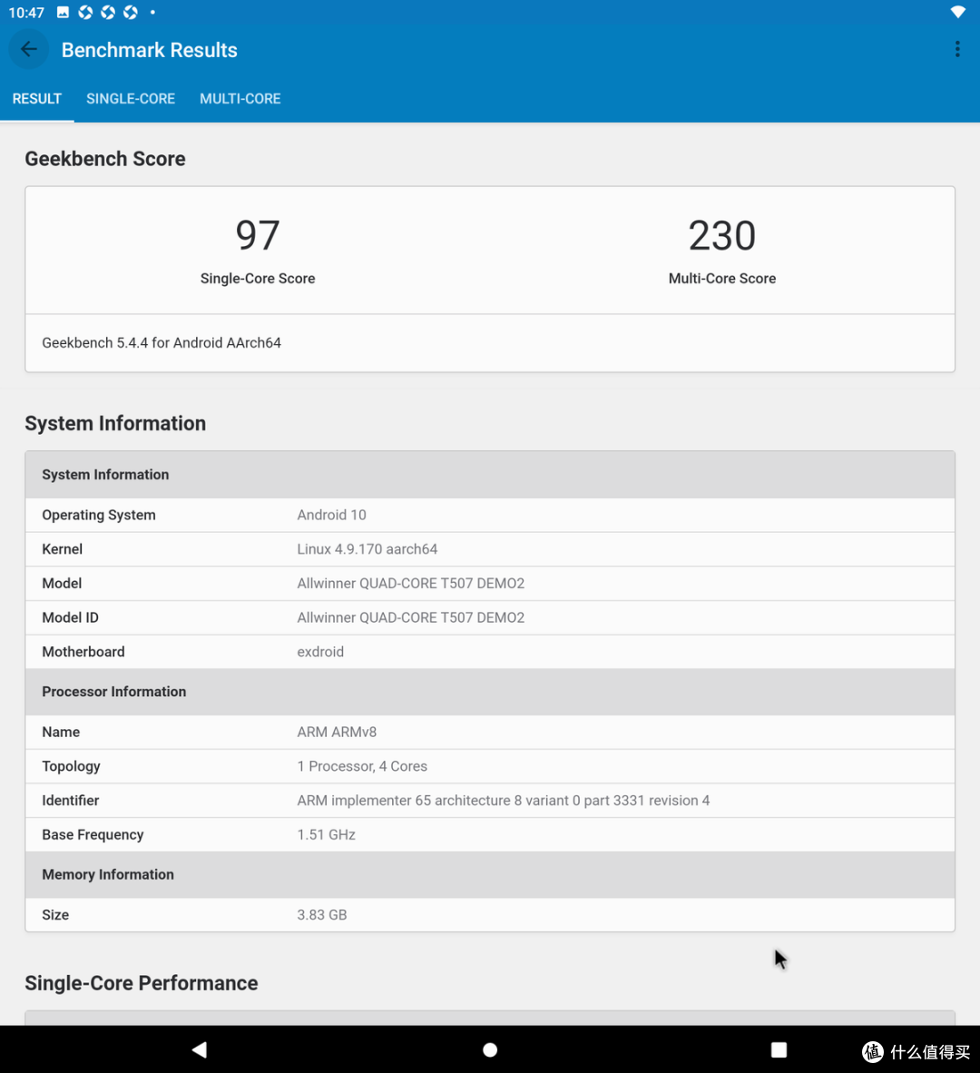980x1073 pixels.
Task: Tap the Geekbench 5.4.4 for Android AArch64 text
Action: 162,343
